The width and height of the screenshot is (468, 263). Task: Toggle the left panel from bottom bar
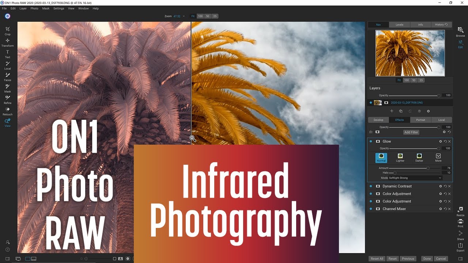pos(8,259)
